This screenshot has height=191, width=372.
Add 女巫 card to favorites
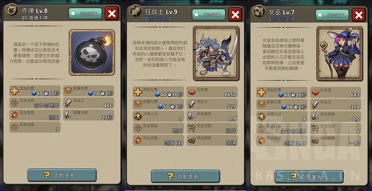pos(332,15)
